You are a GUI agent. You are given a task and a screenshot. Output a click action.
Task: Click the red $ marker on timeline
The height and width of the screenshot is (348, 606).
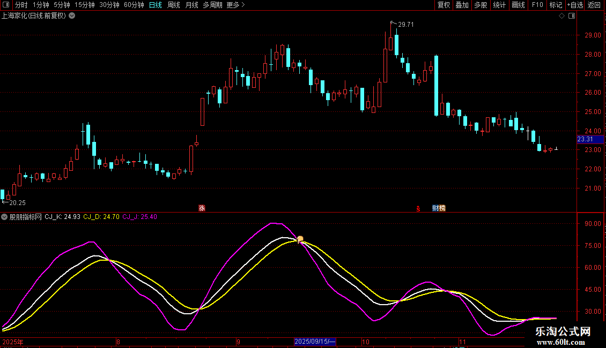418,209
